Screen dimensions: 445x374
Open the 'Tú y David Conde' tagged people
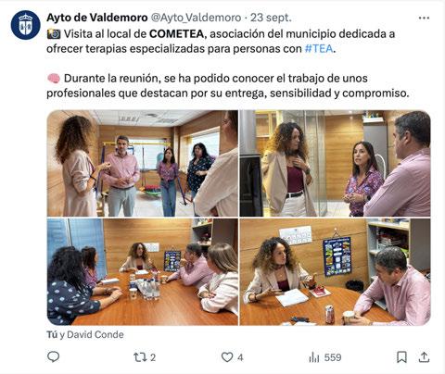pyautogui.click(x=85, y=334)
